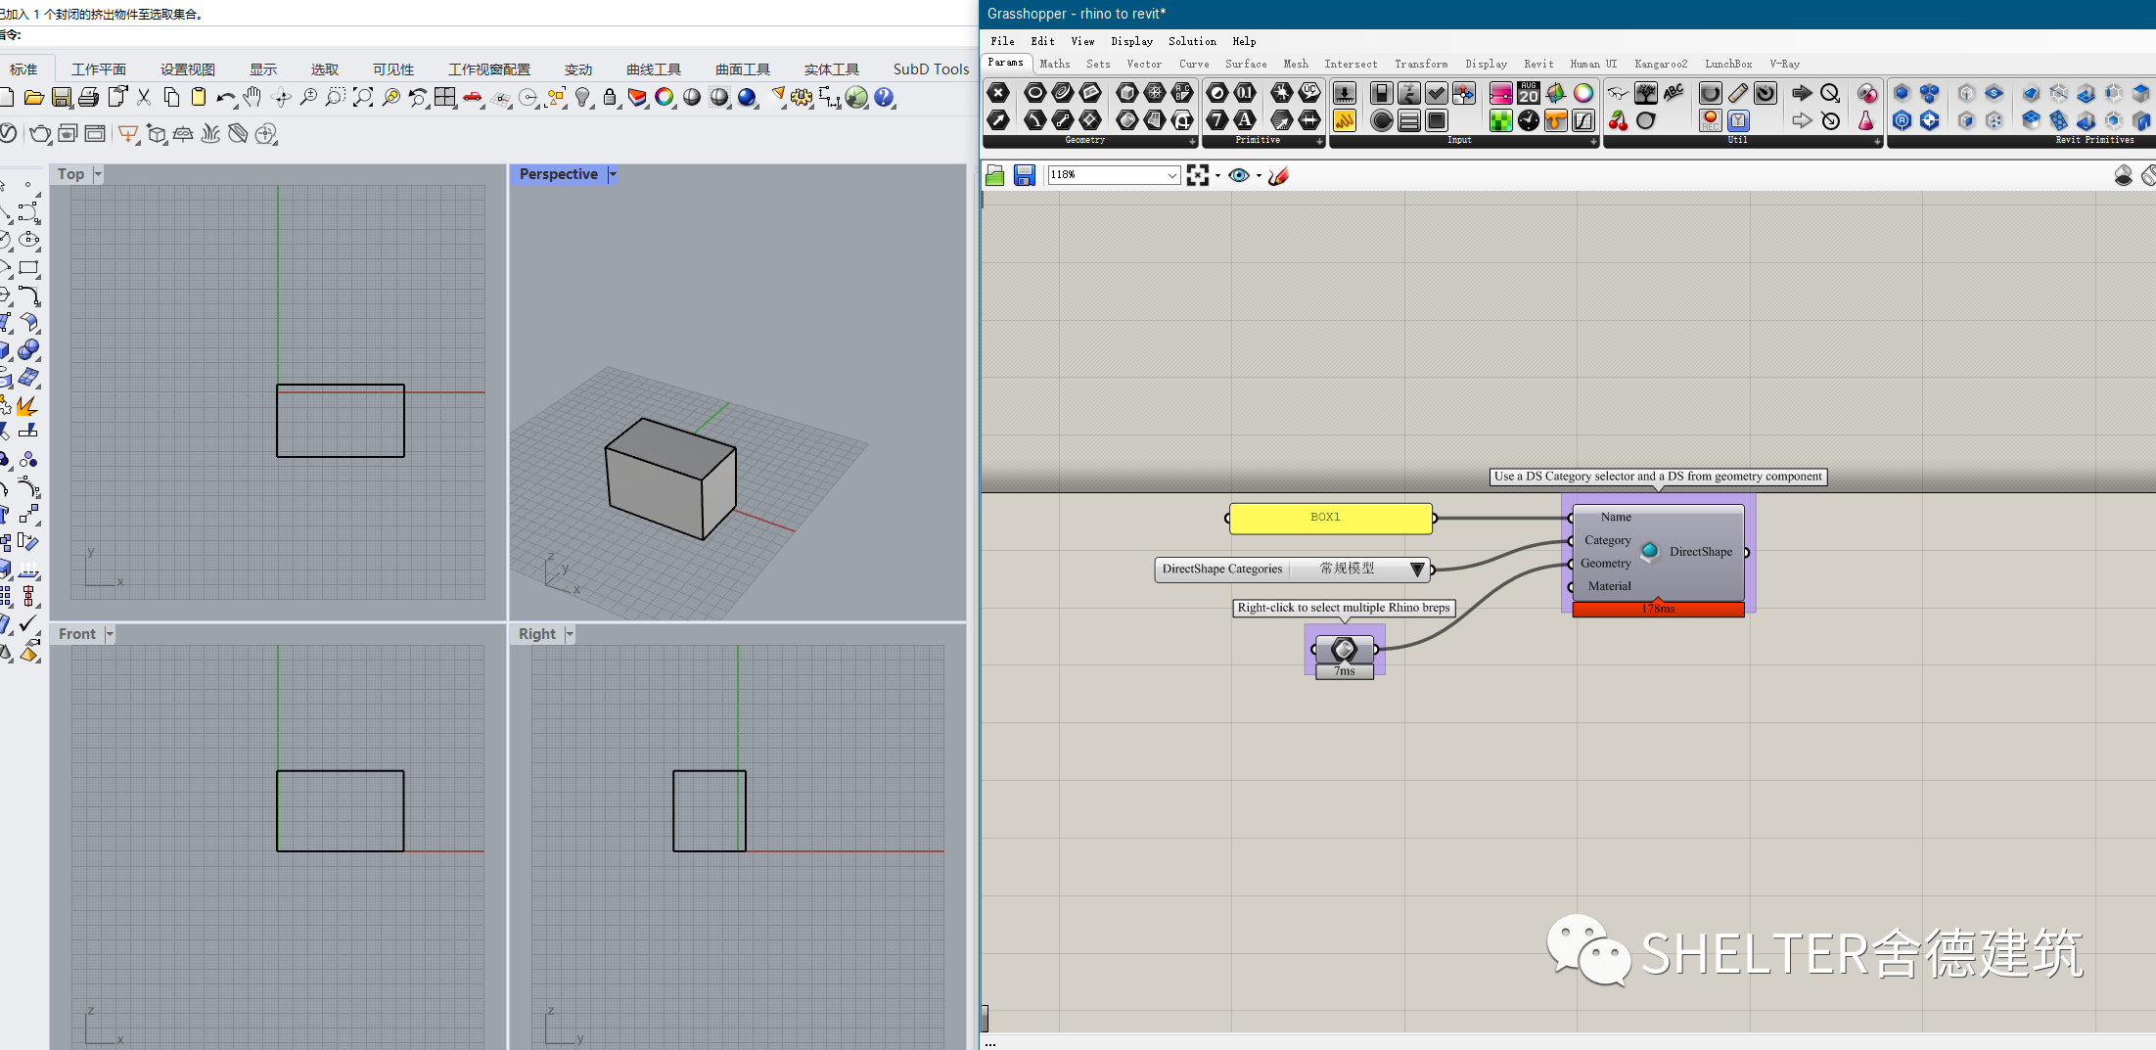The image size is (2156, 1050).
Task: Select the Calendar AUG 20 component icon
Action: 1529,93
